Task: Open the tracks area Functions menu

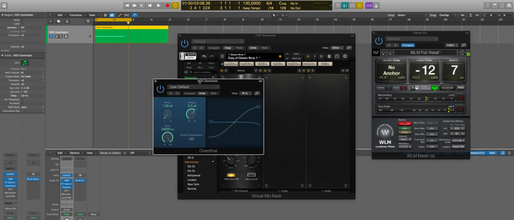Action: [x=77, y=15]
